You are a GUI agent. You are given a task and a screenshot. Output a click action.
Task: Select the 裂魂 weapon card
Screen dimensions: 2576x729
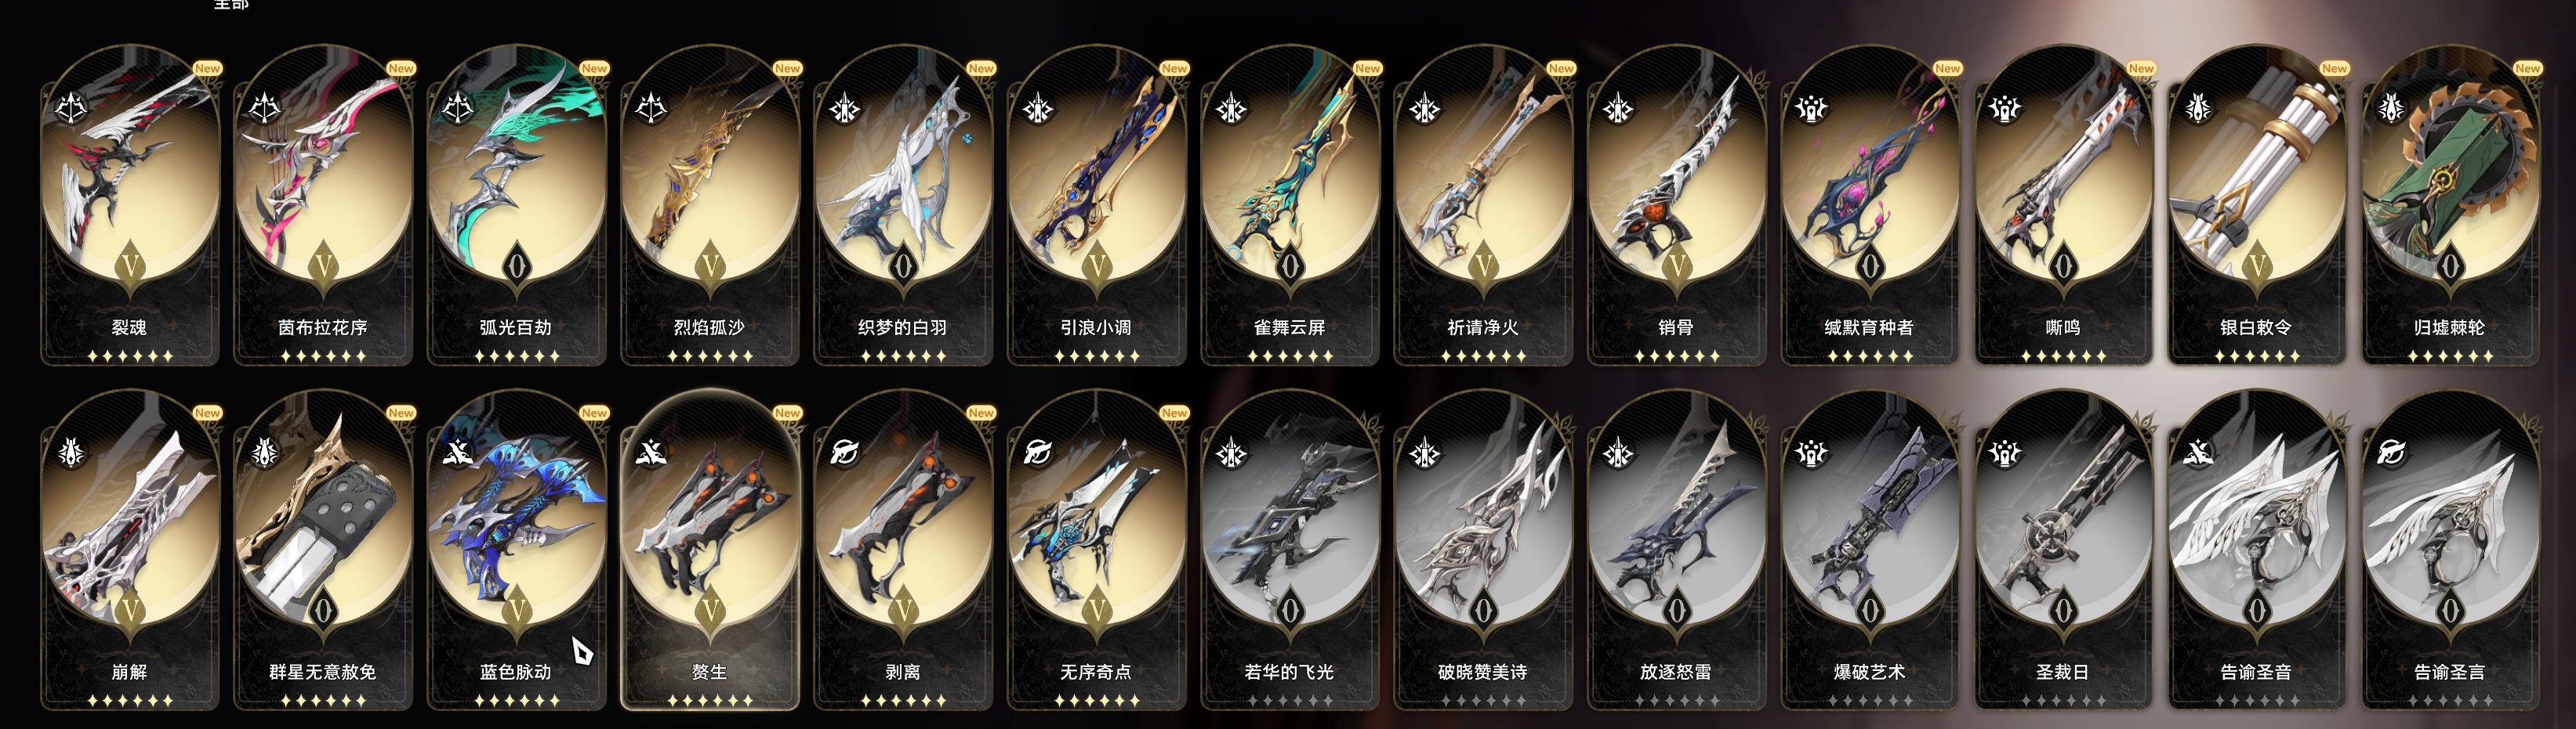pos(130,204)
